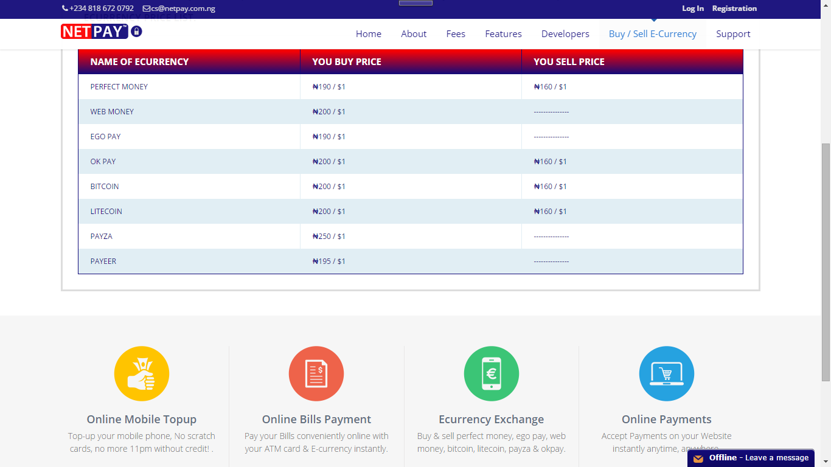Click the Online Payments heading
Image resolution: width=831 pixels, height=467 pixels.
[x=667, y=420]
